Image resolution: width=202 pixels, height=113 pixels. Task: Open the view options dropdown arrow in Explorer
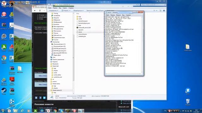point(157,10)
